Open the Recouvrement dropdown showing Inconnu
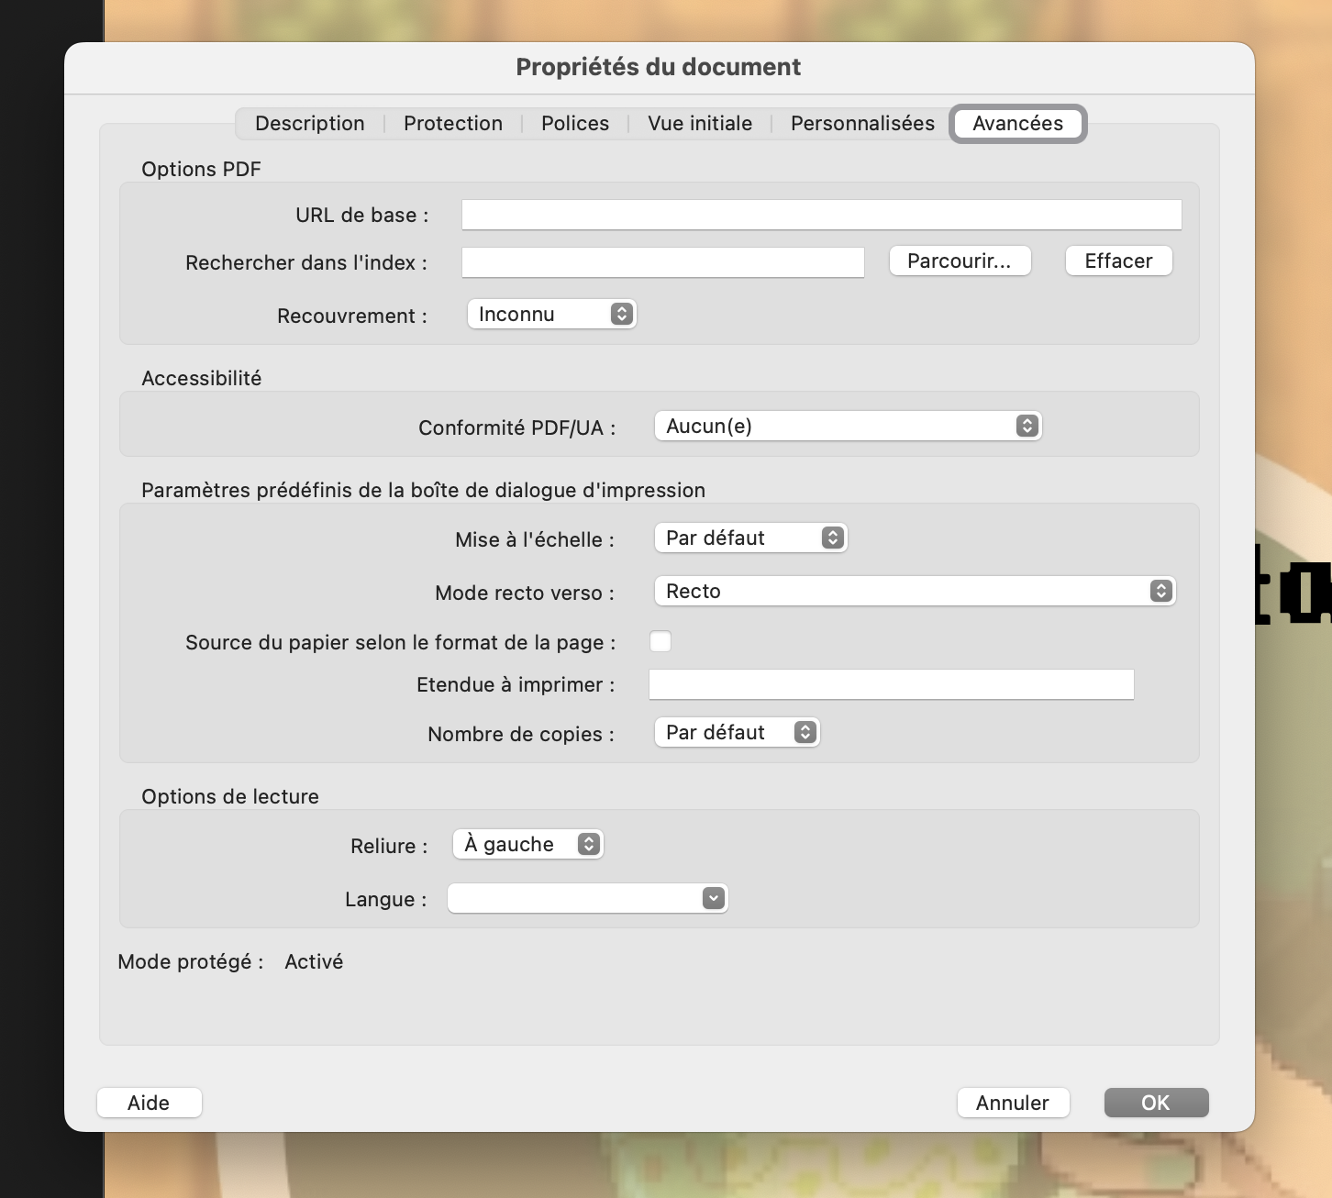Image resolution: width=1332 pixels, height=1198 pixels. pos(552,314)
